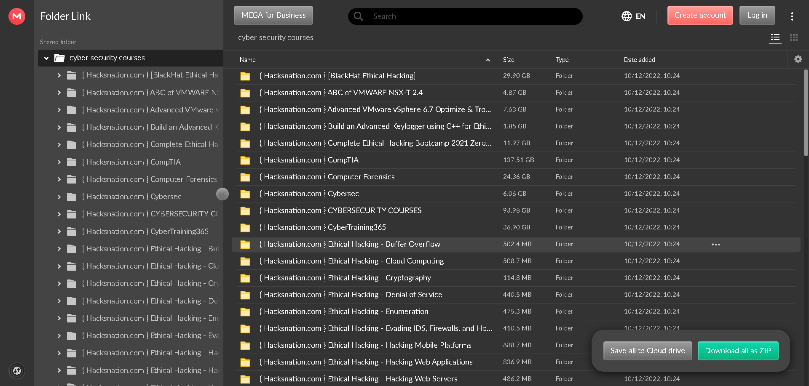Image resolution: width=809 pixels, height=386 pixels.
Task: Click folder icon of Enumeration list row
Action: pos(245,312)
